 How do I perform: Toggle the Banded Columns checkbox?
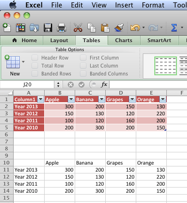click(83, 74)
